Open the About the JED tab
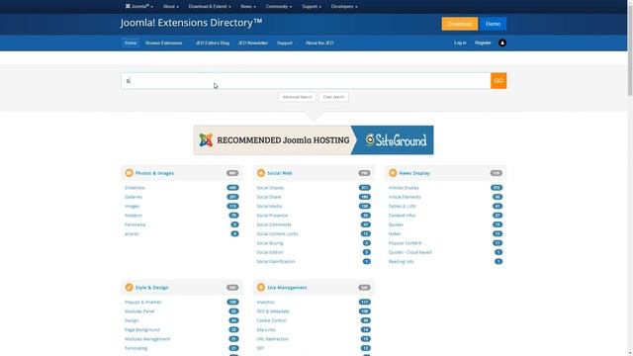The image size is (633, 356). click(319, 43)
